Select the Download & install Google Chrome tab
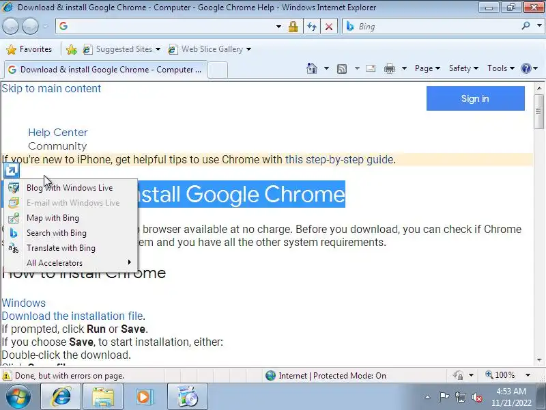Viewport: 546px width, 410px height. 106,70
